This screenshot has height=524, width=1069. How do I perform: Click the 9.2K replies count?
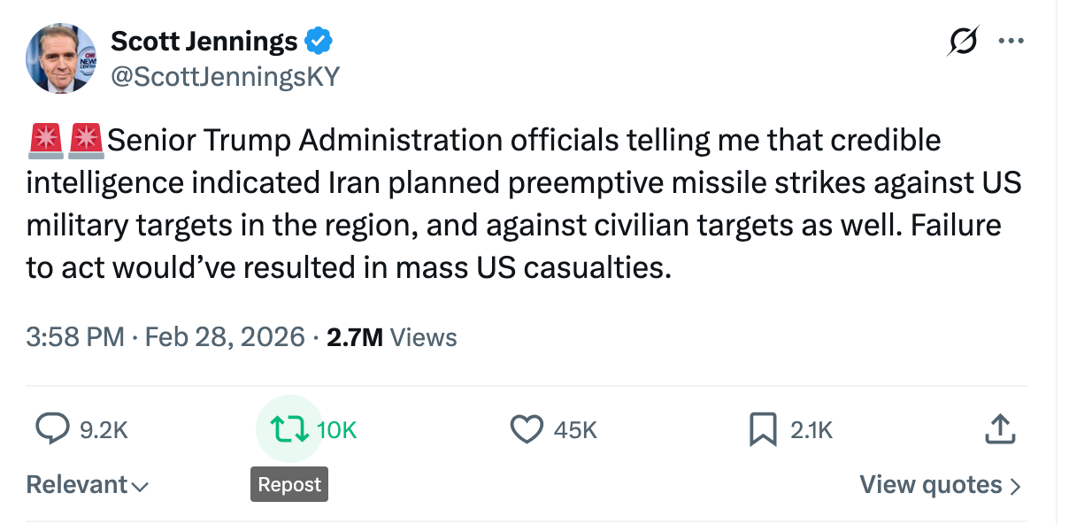click(104, 430)
